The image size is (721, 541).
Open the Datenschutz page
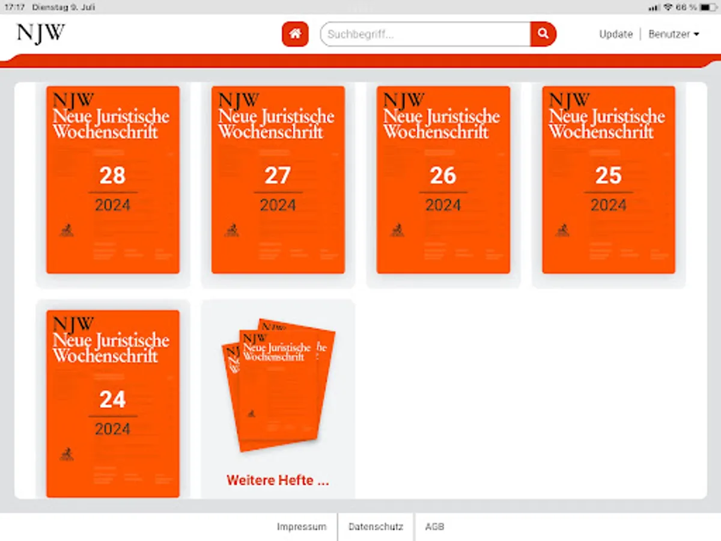click(376, 527)
